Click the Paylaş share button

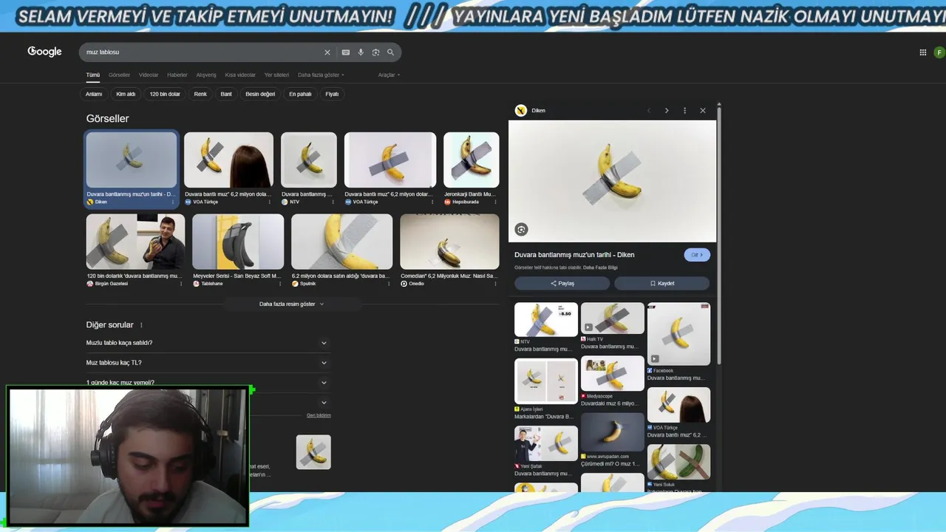[562, 283]
